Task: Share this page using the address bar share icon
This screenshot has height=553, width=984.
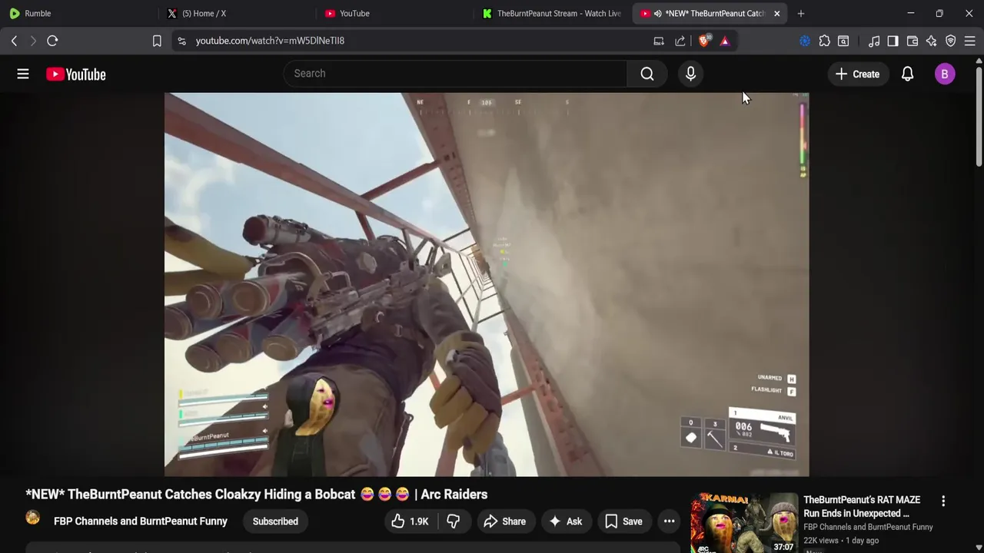Action: (x=680, y=41)
